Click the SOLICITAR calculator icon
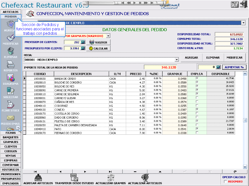The height and width of the screenshot is (186, 249). click(x=11, y=91)
